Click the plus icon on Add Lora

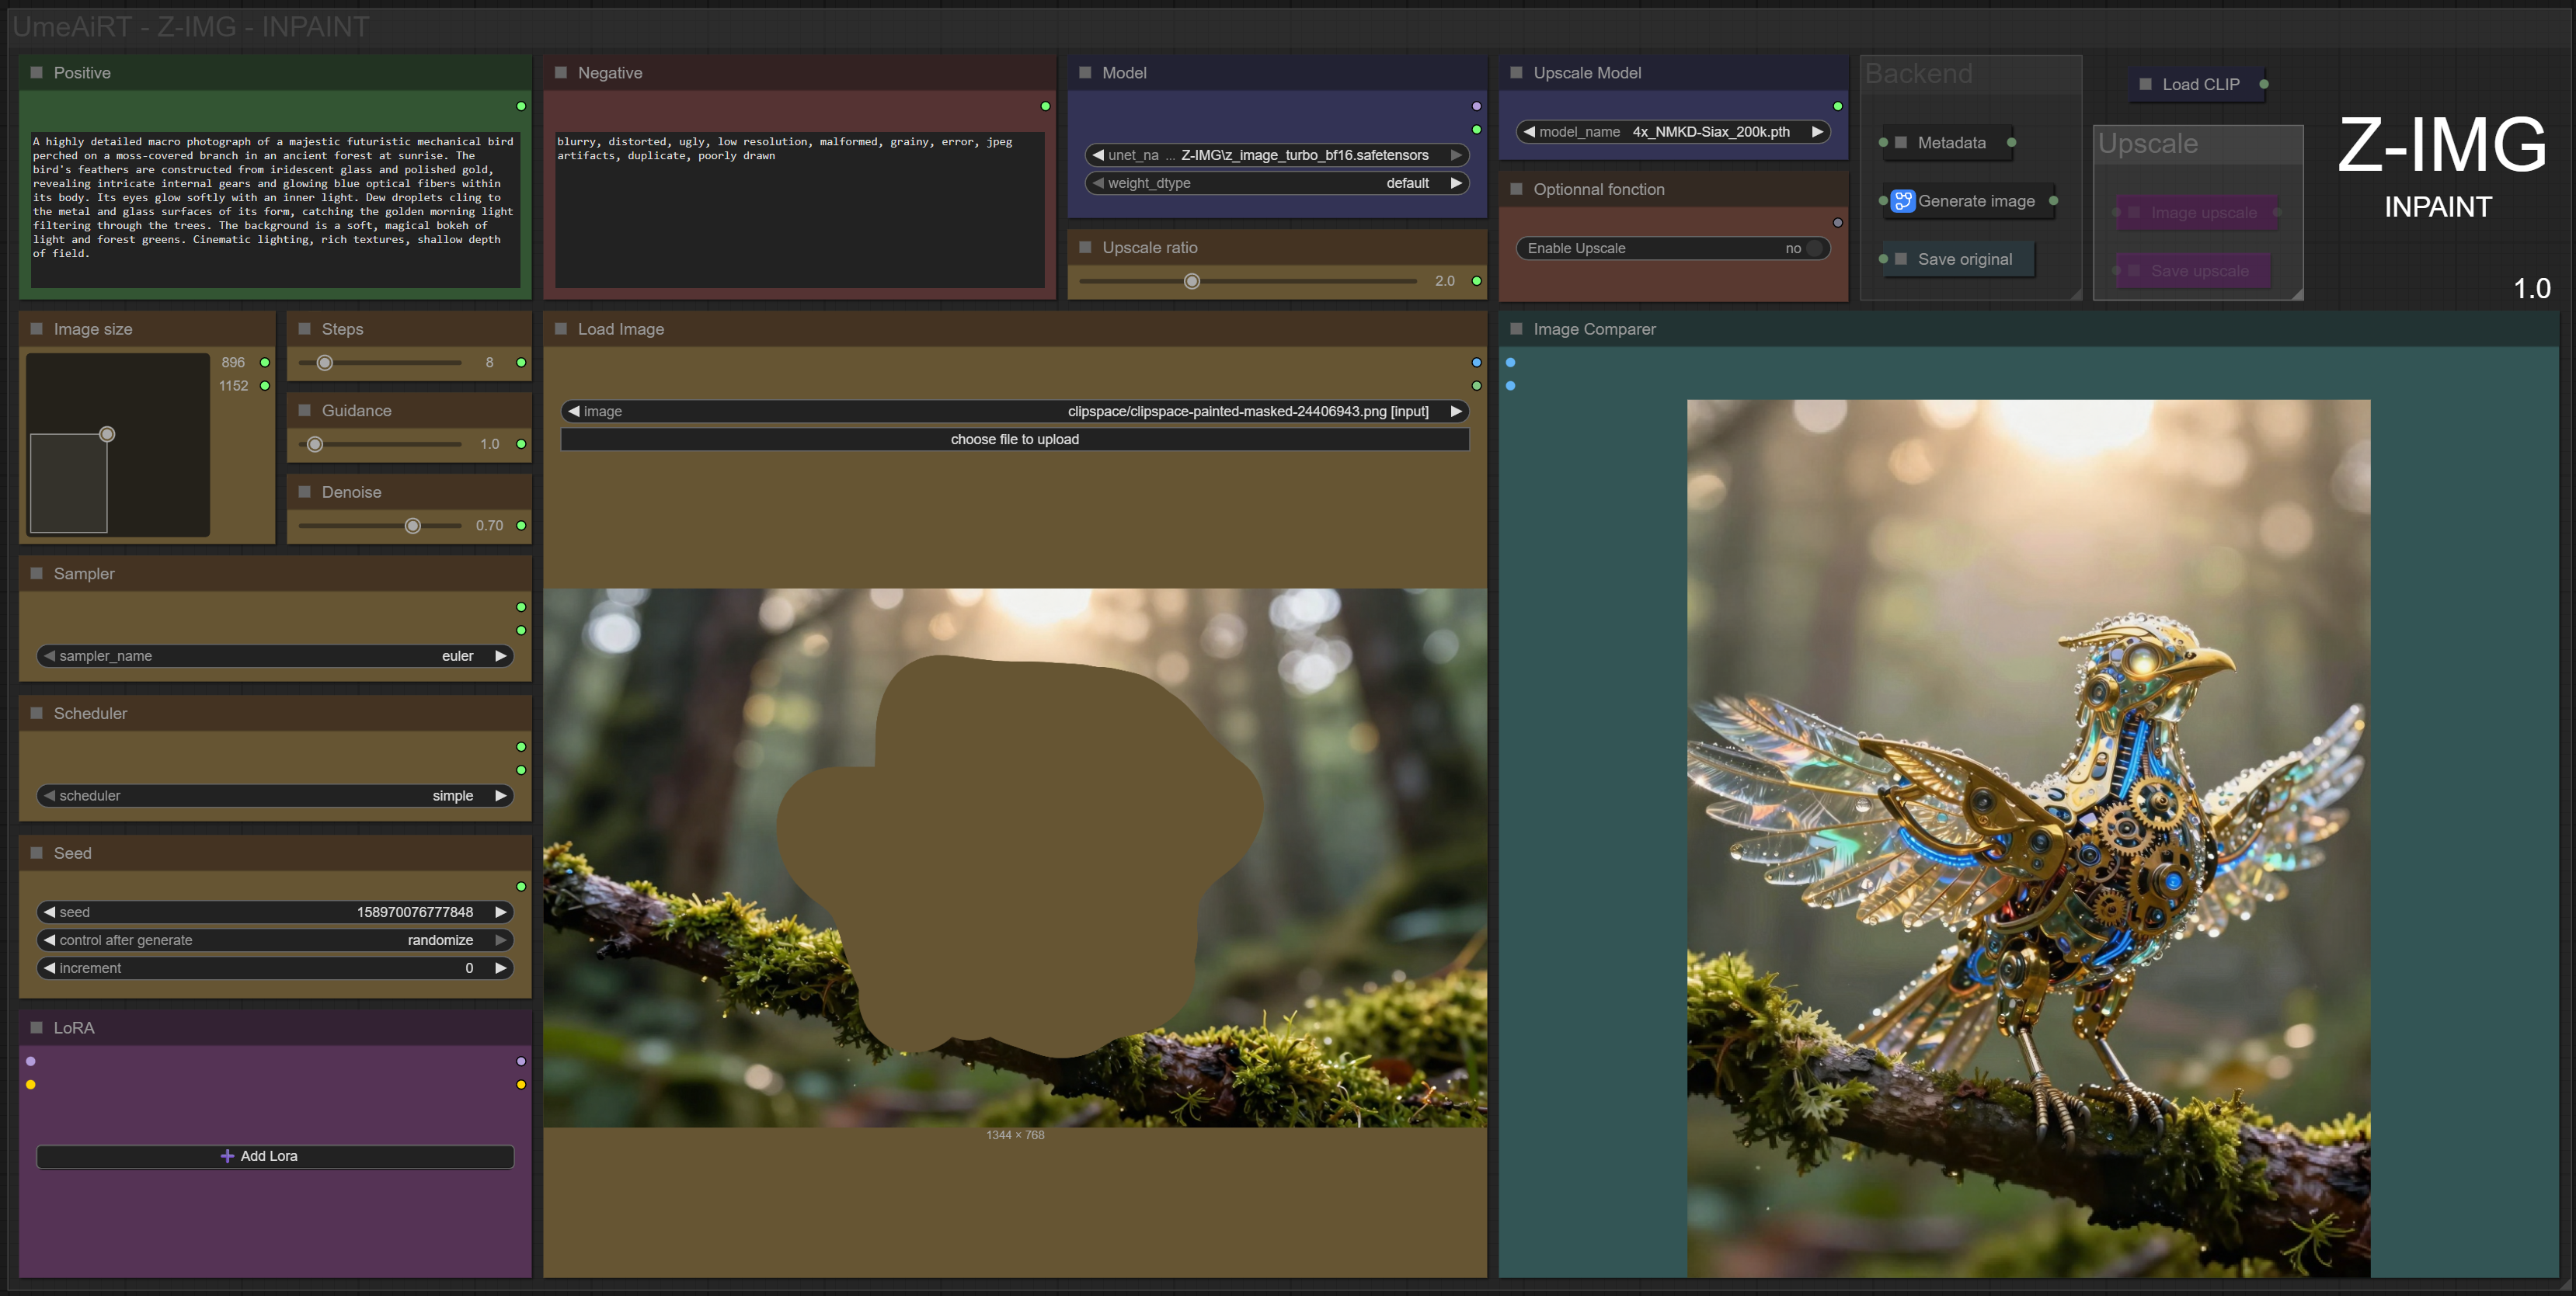[227, 1156]
